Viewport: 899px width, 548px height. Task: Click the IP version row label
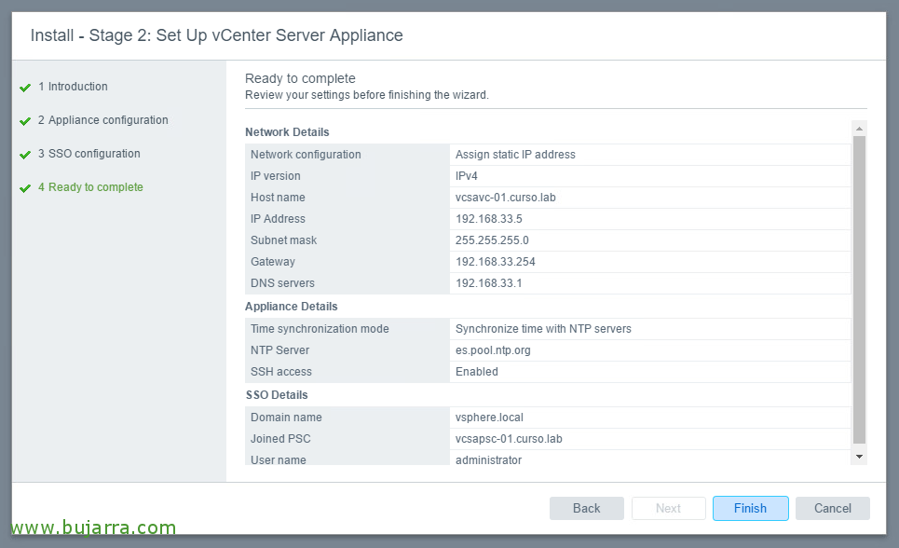click(x=275, y=176)
